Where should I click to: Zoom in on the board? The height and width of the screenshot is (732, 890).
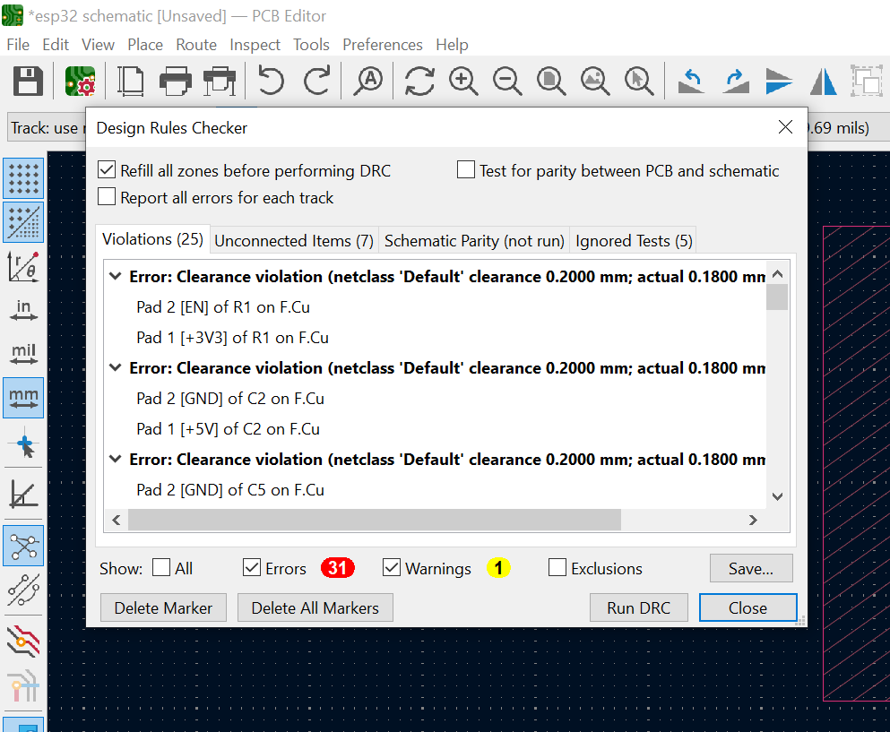pos(463,81)
